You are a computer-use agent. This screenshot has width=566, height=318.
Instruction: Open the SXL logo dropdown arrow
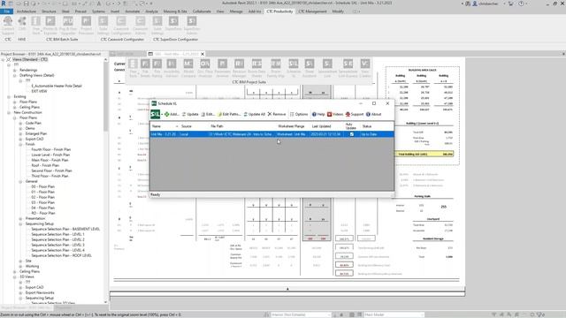[x=162, y=114]
